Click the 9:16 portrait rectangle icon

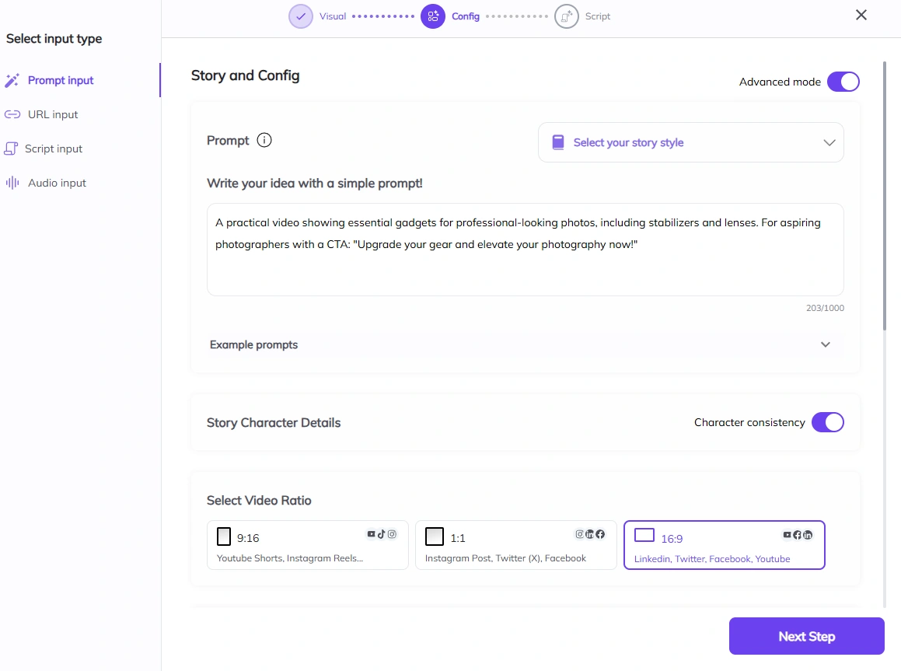pyautogui.click(x=224, y=536)
